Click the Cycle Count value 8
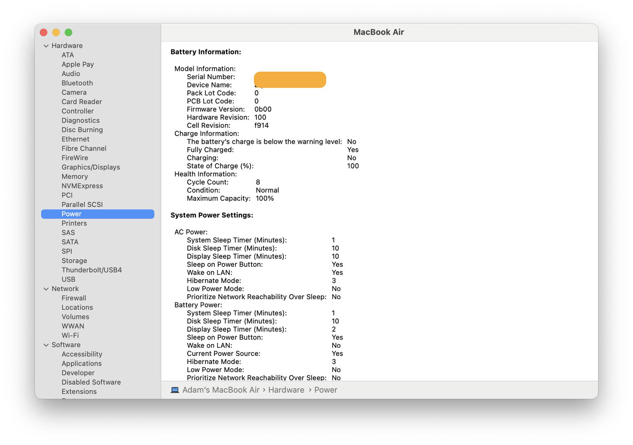The width and height of the screenshot is (633, 445). pos(258,182)
